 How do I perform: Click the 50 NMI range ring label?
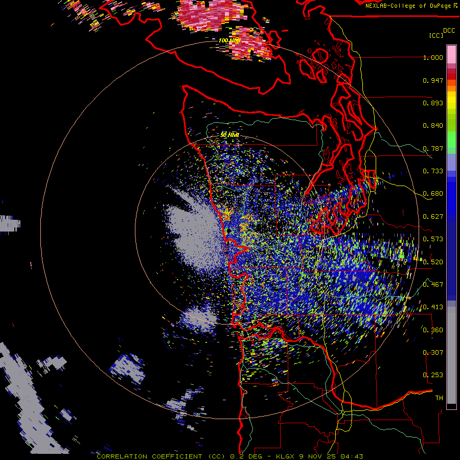(229, 135)
